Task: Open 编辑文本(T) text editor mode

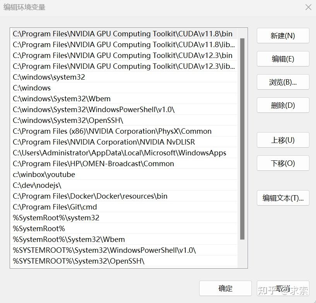Action: tap(283, 198)
